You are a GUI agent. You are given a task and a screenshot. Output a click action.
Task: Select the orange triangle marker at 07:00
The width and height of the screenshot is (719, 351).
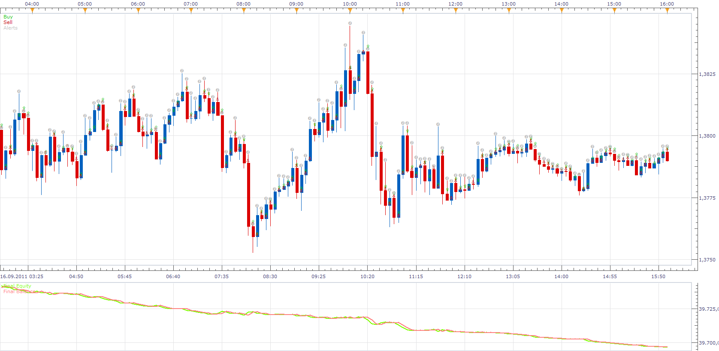coord(191,10)
